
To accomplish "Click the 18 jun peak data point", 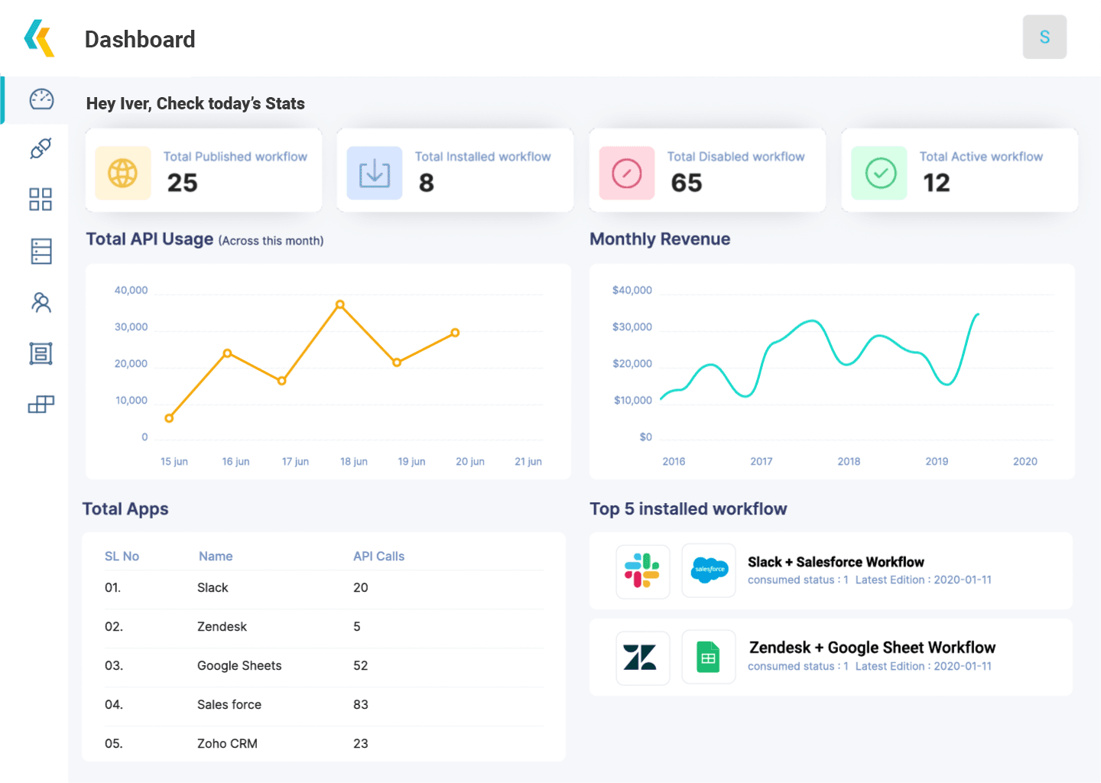I will [x=340, y=304].
